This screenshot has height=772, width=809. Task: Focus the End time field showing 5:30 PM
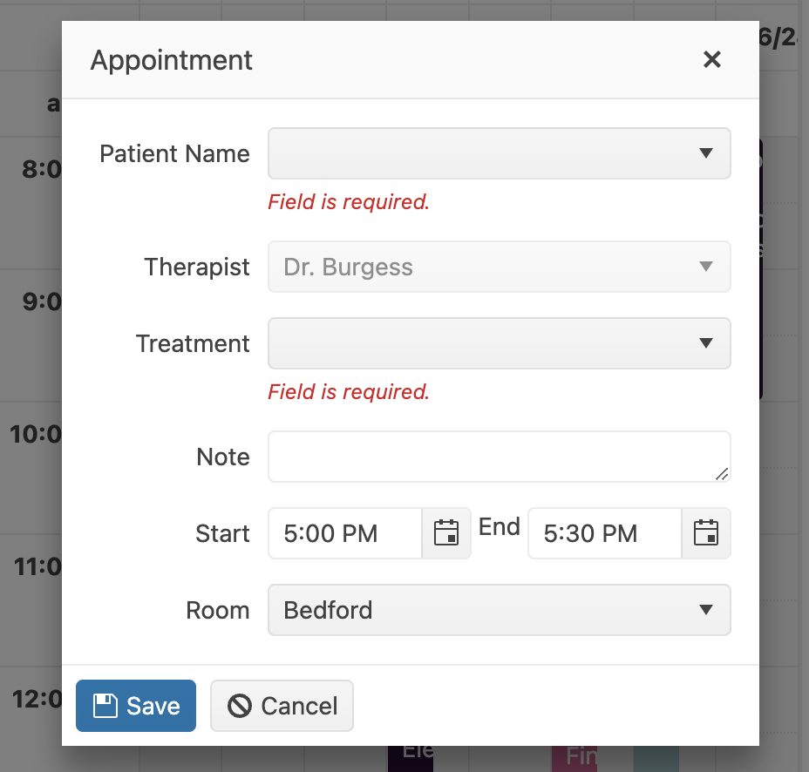[x=604, y=533]
